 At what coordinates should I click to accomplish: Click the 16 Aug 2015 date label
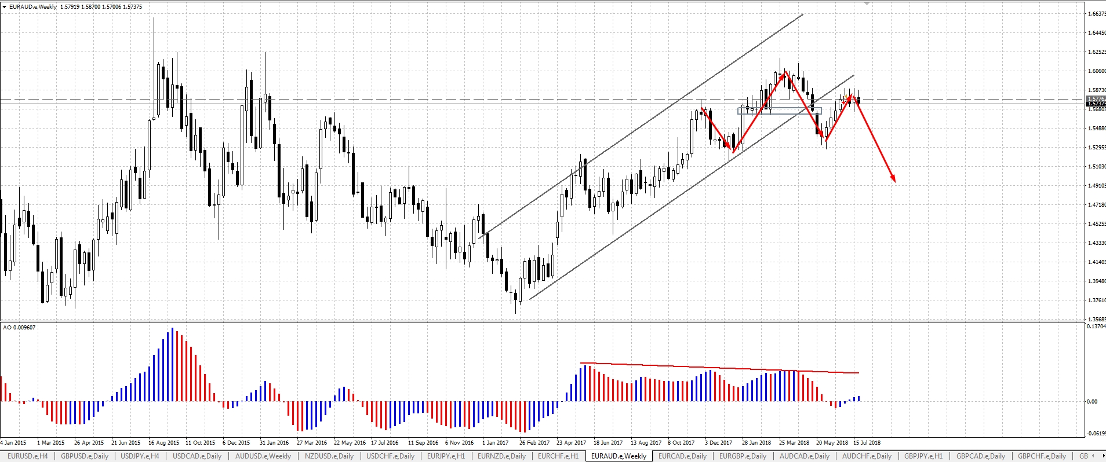tap(163, 442)
